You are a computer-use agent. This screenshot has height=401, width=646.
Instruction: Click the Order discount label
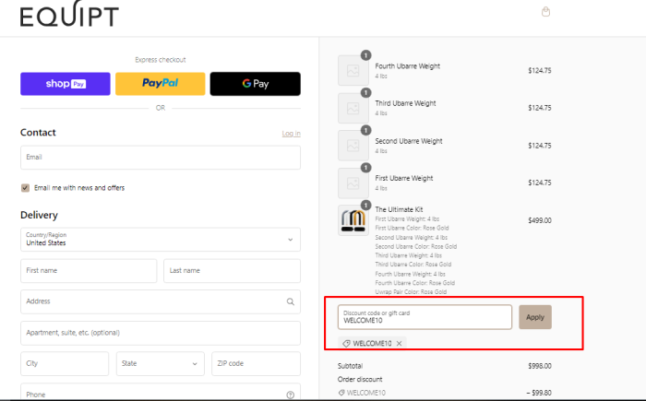point(360,379)
